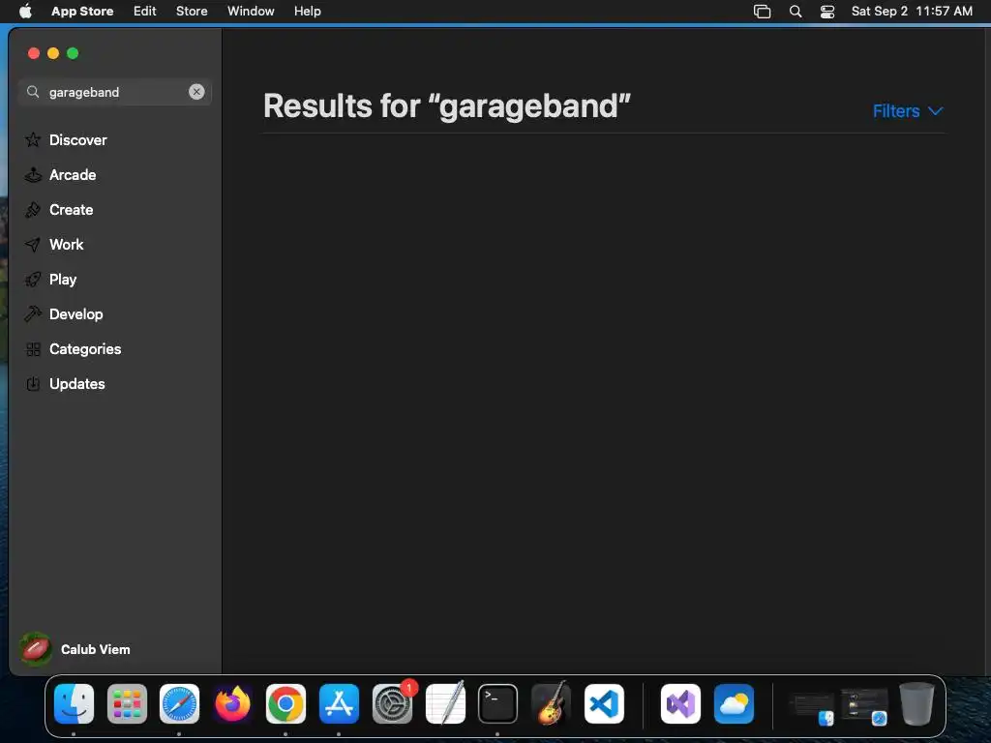Launch Safari from the Dock

(179, 703)
